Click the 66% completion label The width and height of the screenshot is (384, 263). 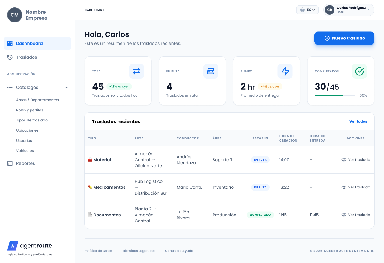click(x=363, y=95)
